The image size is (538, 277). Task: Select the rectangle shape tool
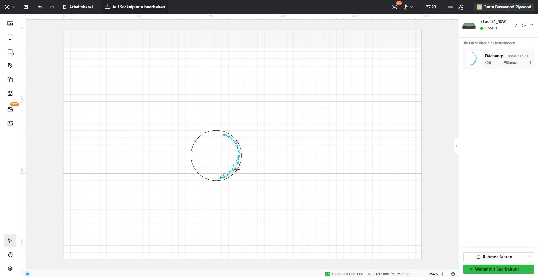pos(10,52)
